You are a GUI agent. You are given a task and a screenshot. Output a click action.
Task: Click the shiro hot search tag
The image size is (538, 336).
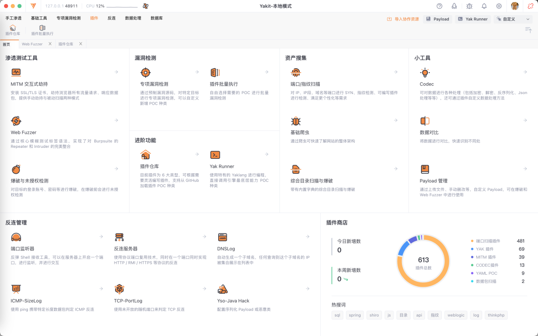pos(374,315)
